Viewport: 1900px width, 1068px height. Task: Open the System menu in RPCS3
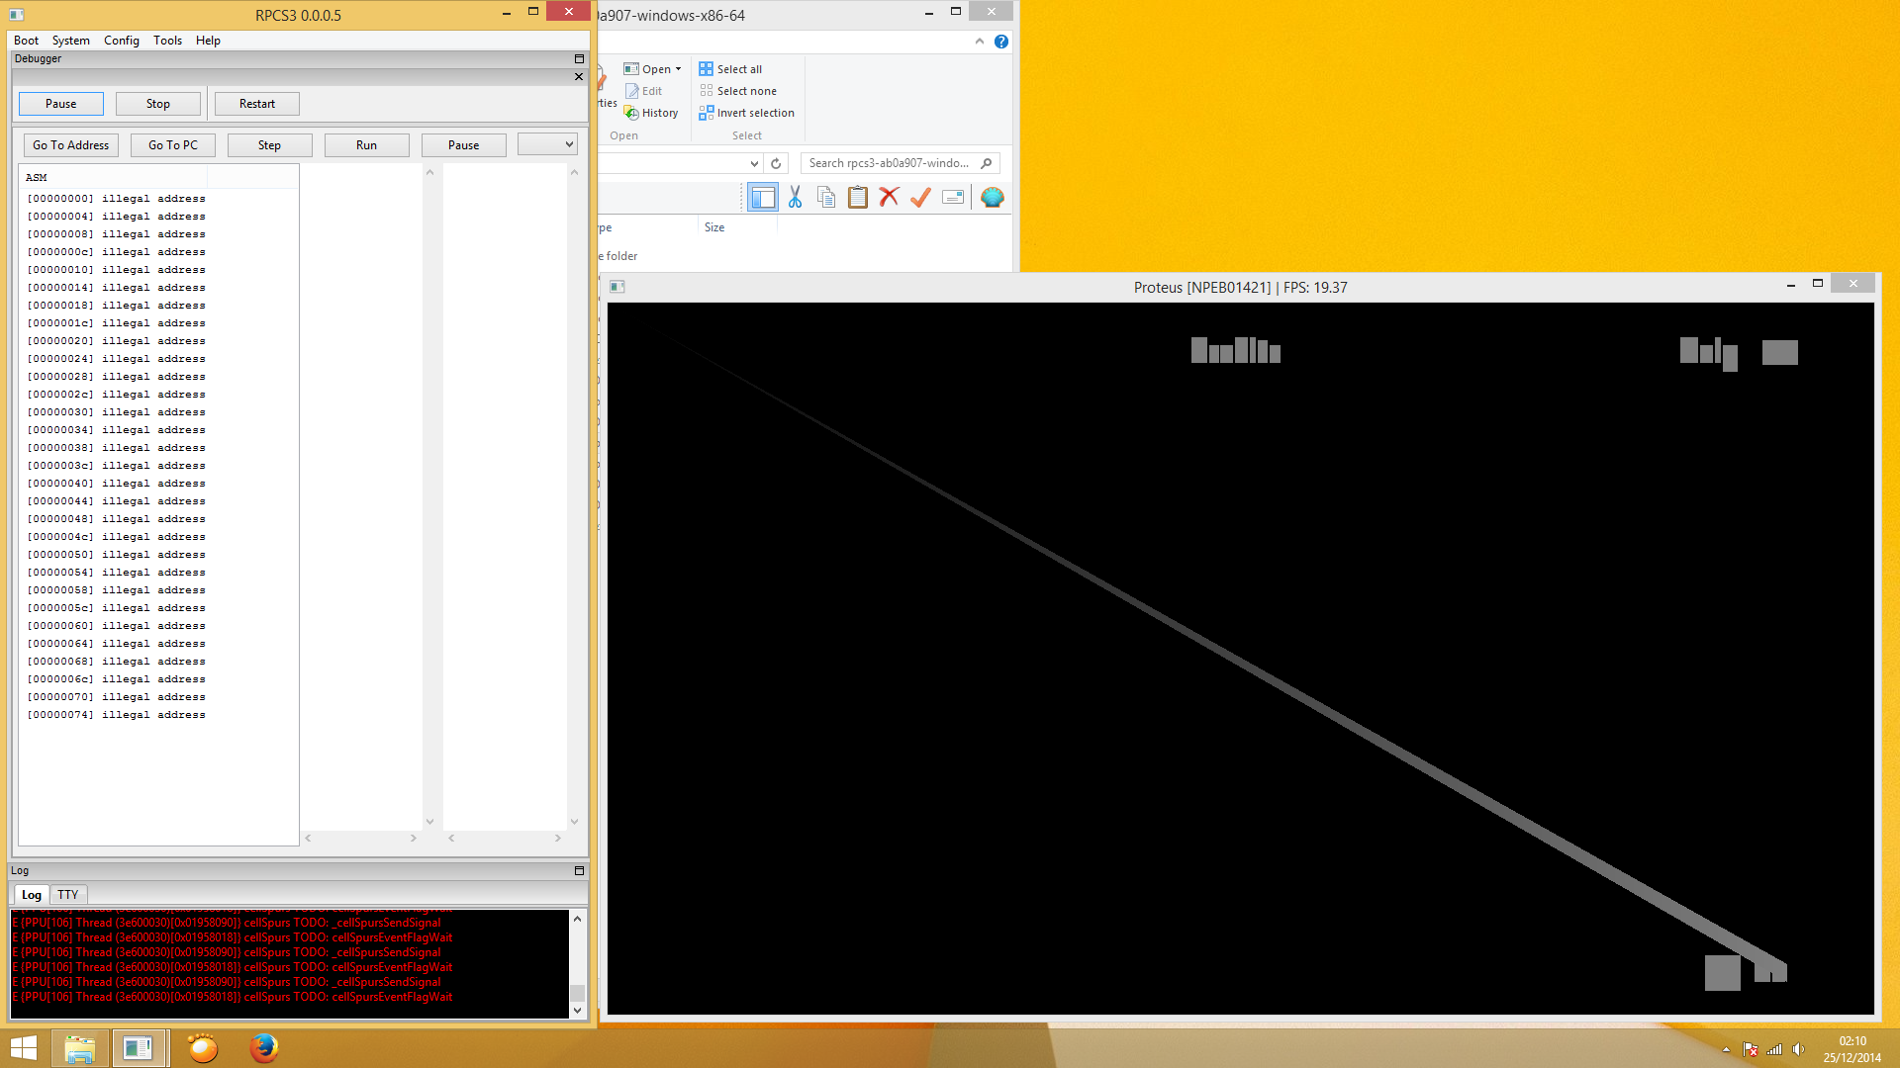71,41
